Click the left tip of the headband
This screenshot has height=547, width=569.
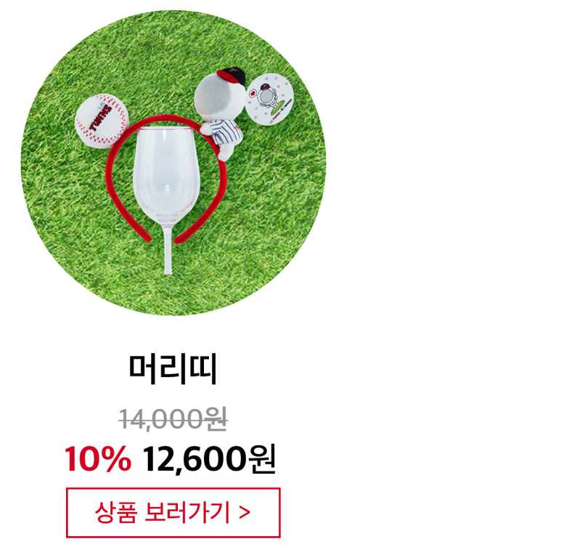147,237
